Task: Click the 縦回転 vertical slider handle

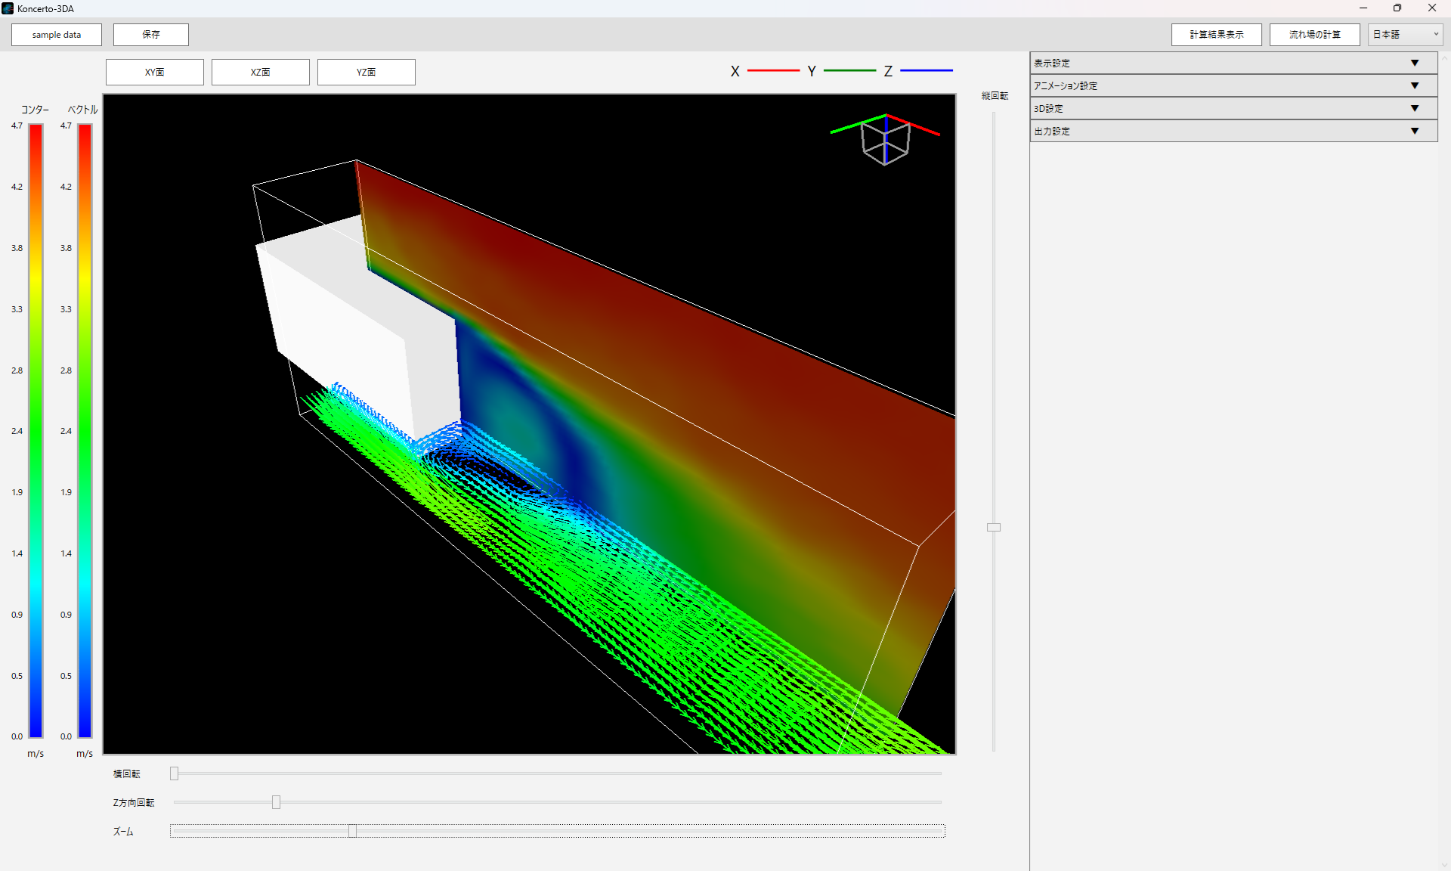Action: 994,527
